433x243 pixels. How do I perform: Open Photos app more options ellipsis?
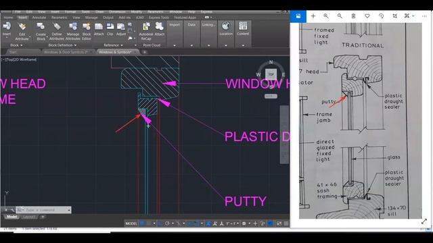tap(424, 16)
